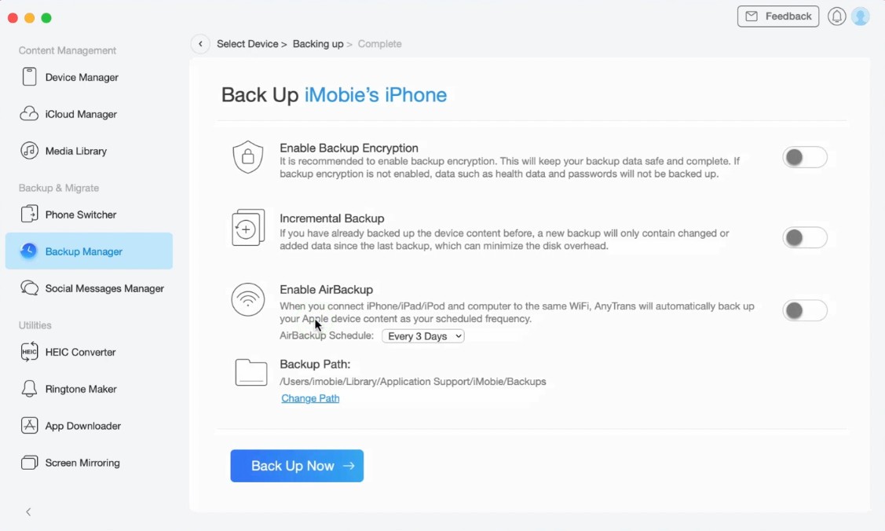
Task: Open the AirBackup Schedule dropdown
Action: (x=423, y=336)
